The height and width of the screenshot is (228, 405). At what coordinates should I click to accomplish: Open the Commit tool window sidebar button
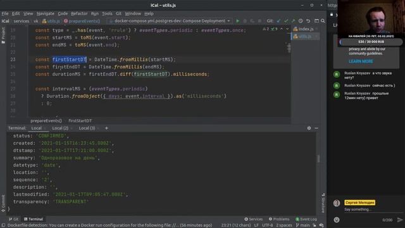pyautogui.click(x=3, y=203)
